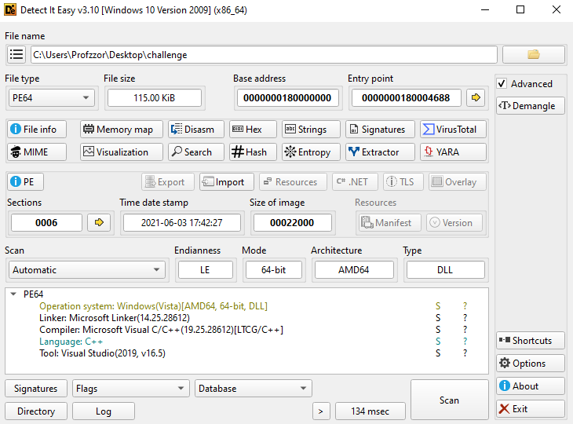Click the bottom-left Signatures button

(x=36, y=388)
